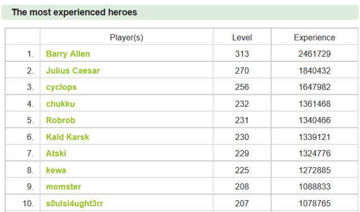Click Barry Allen's level value 313

[x=242, y=54]
